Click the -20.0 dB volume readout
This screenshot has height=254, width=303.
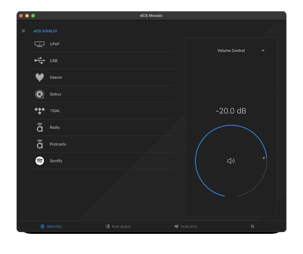[x=231, y=111]
